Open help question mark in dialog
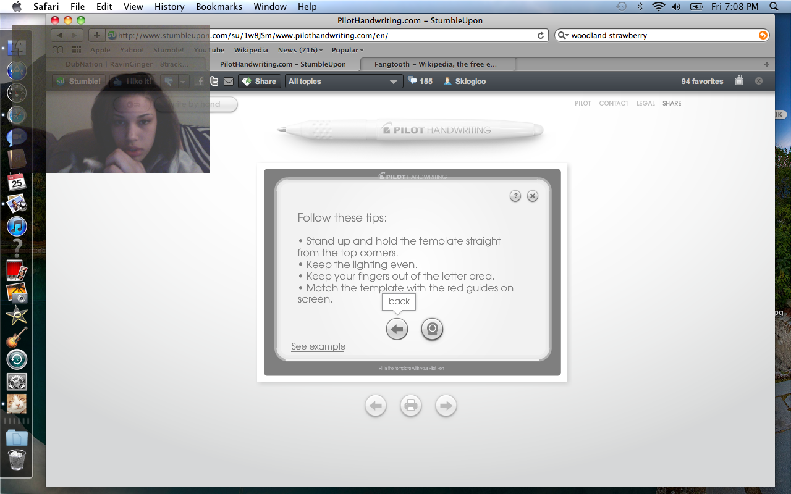Screen dimensions: 791x494 tap(515, 196)
